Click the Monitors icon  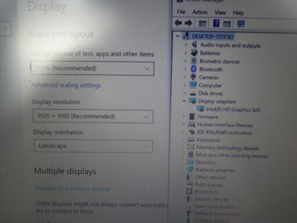click(190, 162)
